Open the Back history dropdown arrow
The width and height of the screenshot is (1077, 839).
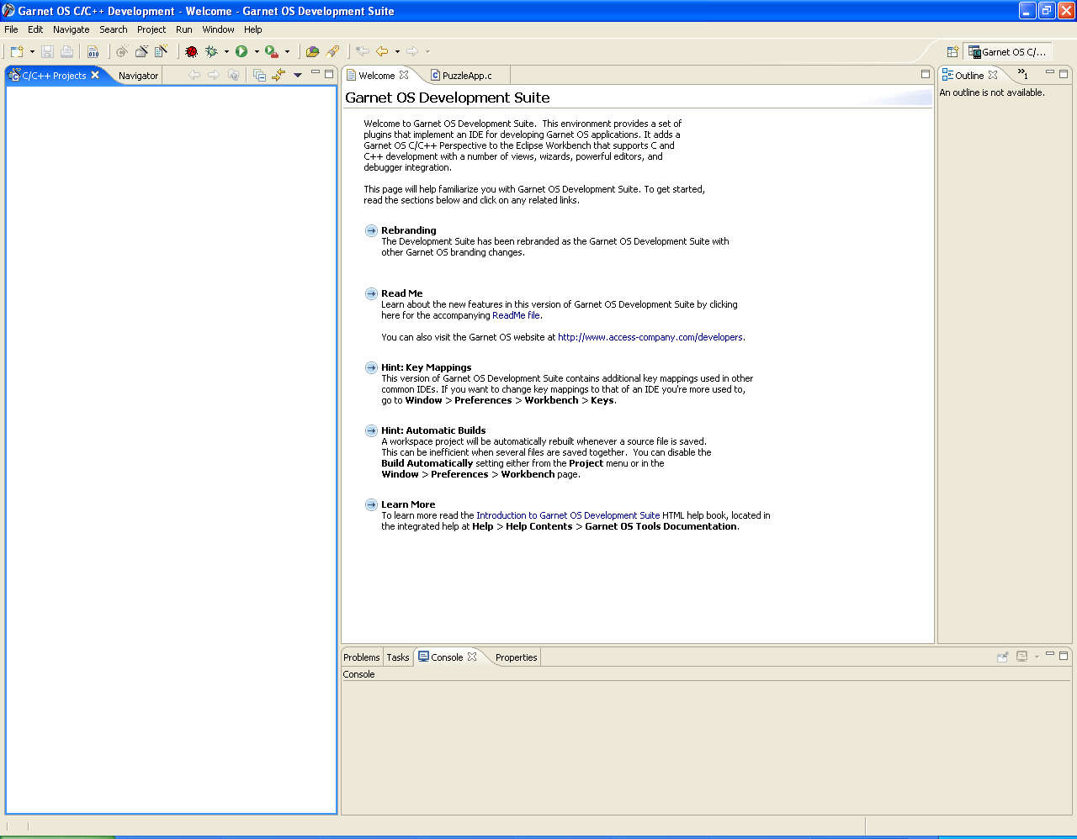[x=397, y=52]
